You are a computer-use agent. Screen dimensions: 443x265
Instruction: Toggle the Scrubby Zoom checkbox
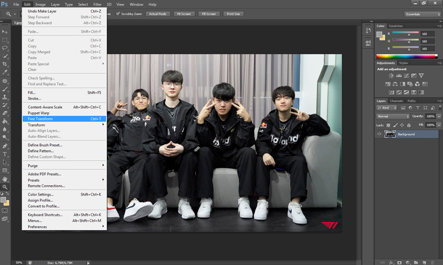118,14
